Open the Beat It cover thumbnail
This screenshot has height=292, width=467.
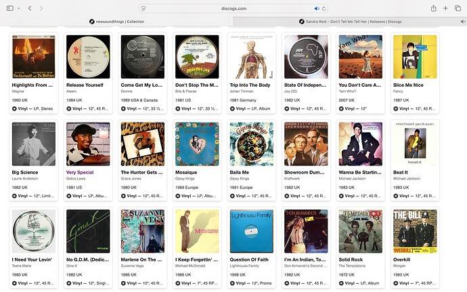[x=415, y=144]
